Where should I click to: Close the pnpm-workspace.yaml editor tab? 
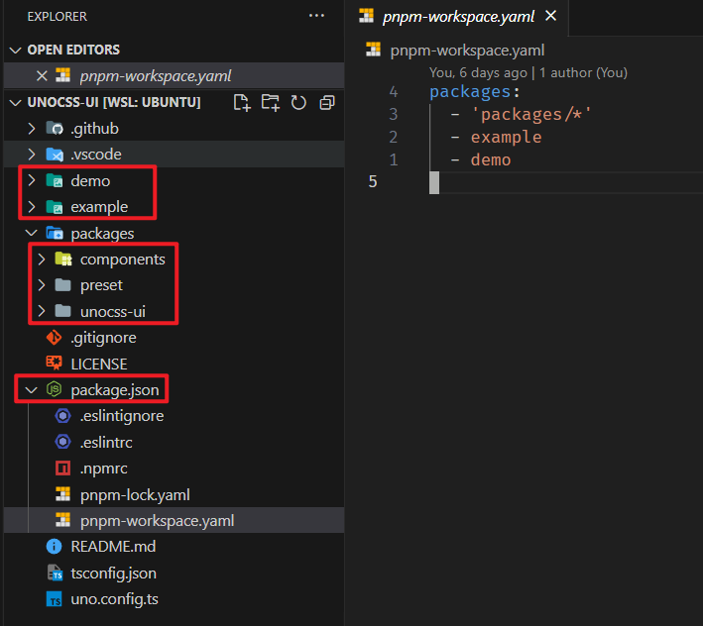550,16
